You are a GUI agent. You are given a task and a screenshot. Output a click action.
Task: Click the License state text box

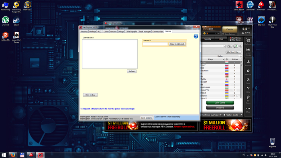click(110, 54)
